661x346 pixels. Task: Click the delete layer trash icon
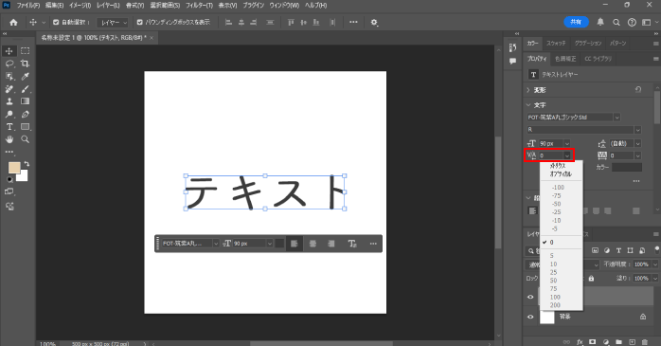645,342
